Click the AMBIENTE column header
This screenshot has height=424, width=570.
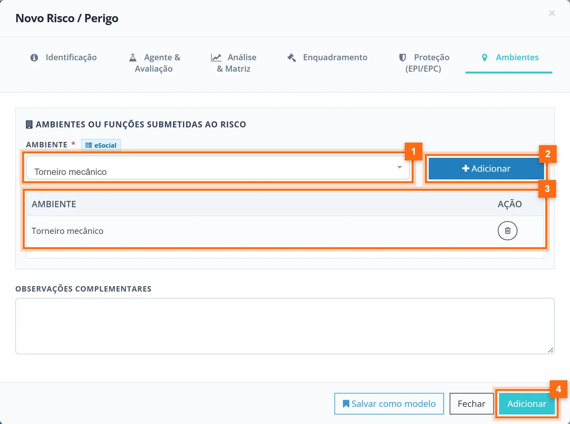pos(54,204)
